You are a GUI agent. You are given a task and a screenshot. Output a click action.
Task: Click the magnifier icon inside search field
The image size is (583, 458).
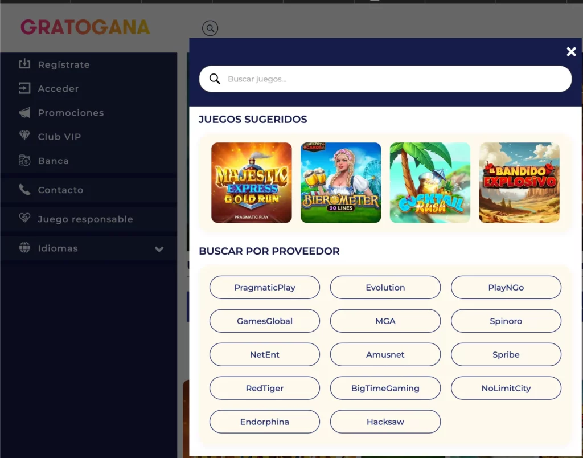coord(215,79)
